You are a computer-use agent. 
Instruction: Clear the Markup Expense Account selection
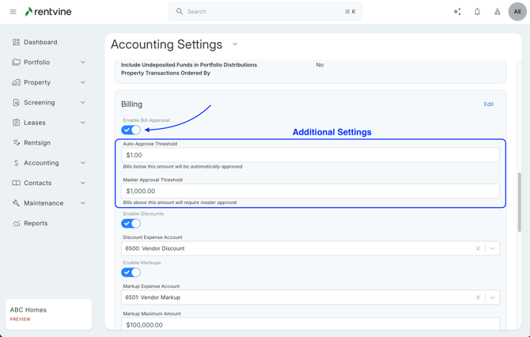[478, 297]
